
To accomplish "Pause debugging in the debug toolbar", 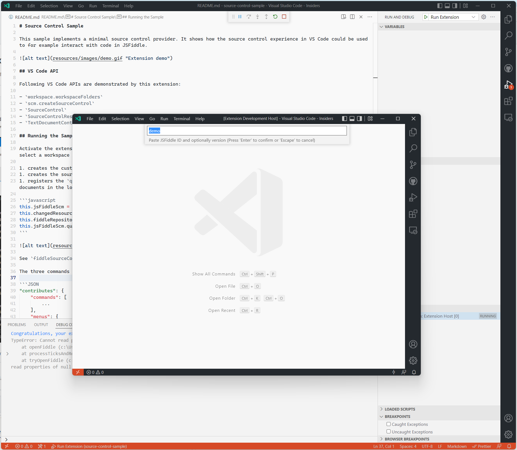I will 240,17.
